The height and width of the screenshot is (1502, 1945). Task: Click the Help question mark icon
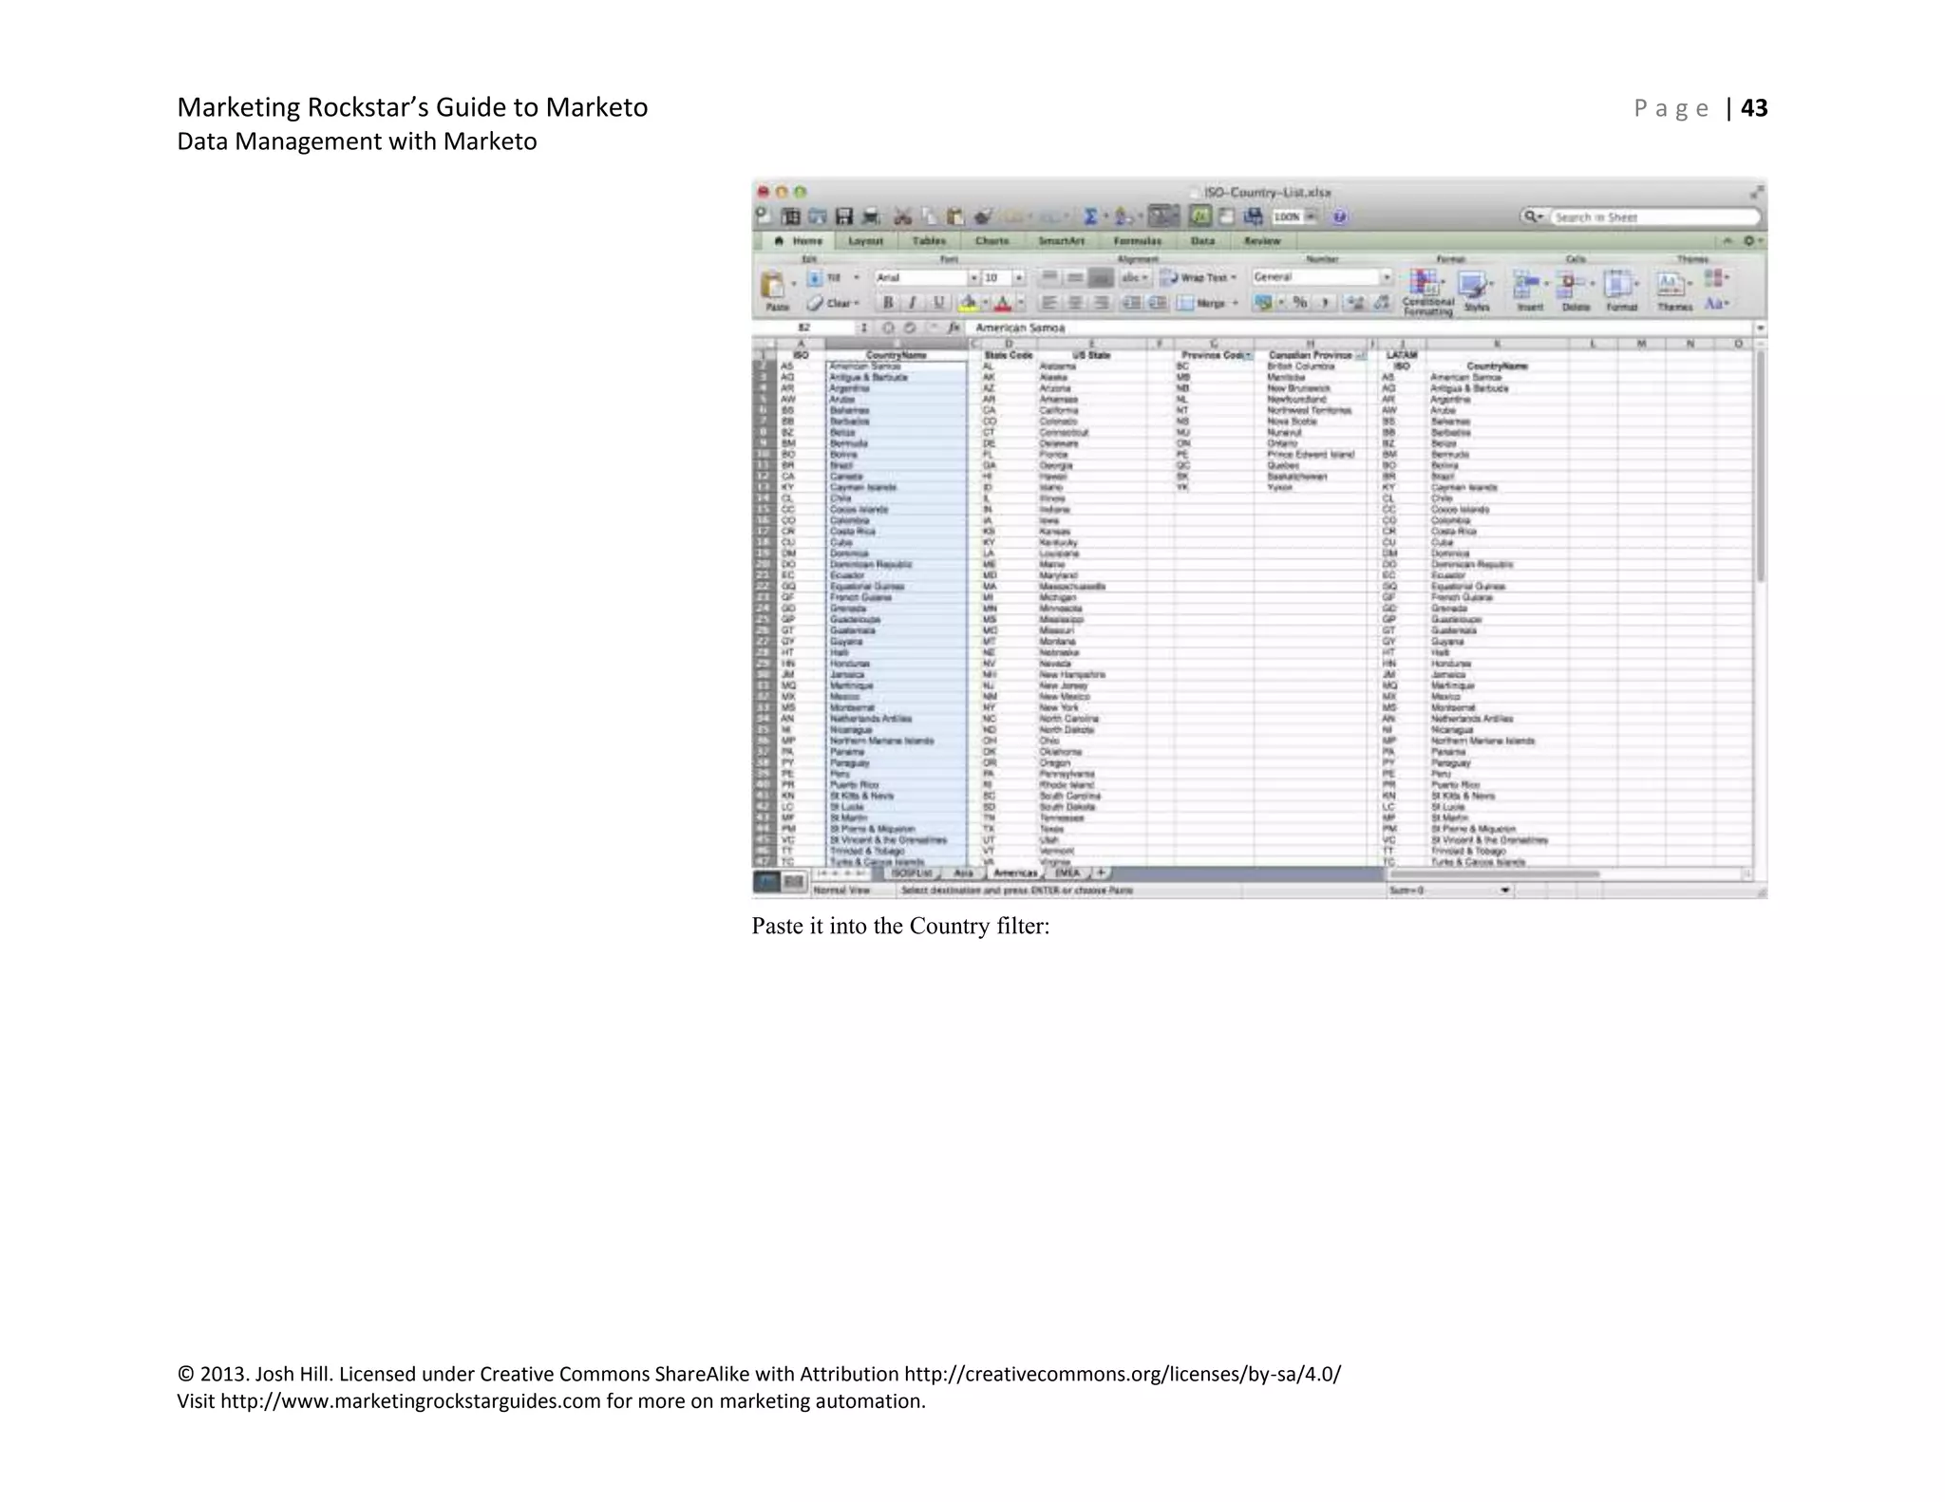tap(1339, 216)
